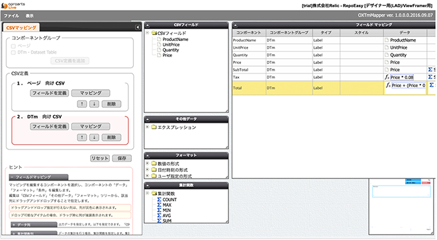Screen dimensions: 437x240
Task: Collapse the フィールドマッピング panel header arrow
Action: [236, 25]
